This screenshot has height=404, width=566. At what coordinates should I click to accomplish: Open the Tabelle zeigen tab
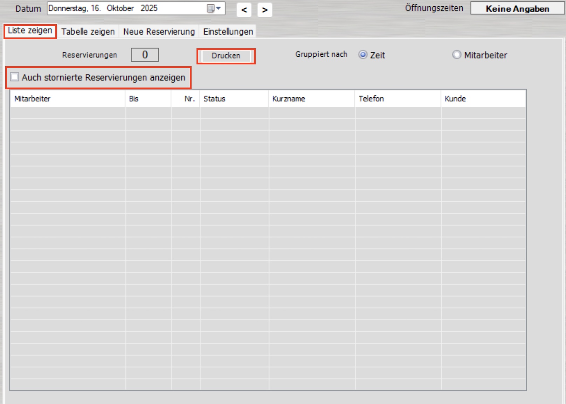tap(88, 32)
